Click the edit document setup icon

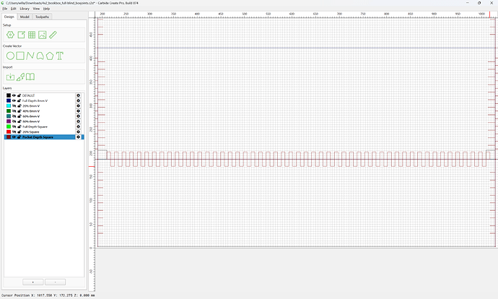[21, 35]
